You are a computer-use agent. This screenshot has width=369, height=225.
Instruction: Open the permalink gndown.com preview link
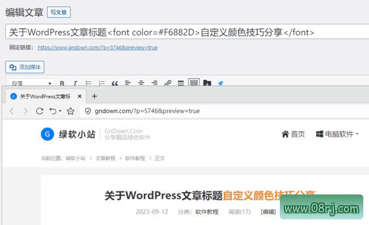[98, 47]
